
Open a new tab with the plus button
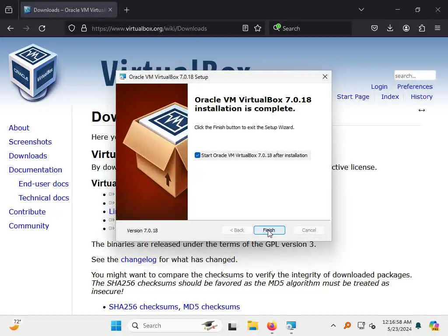(x=126, y=10)
